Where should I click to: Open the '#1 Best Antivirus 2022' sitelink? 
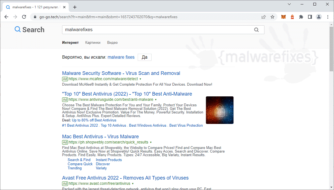[80, 125]
